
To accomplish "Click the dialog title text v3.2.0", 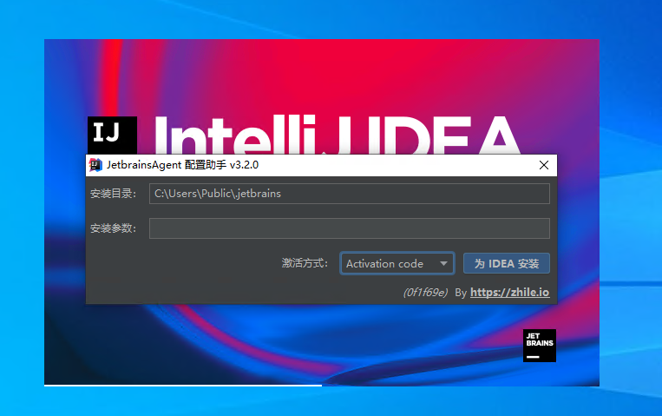I will coord(244,165).
